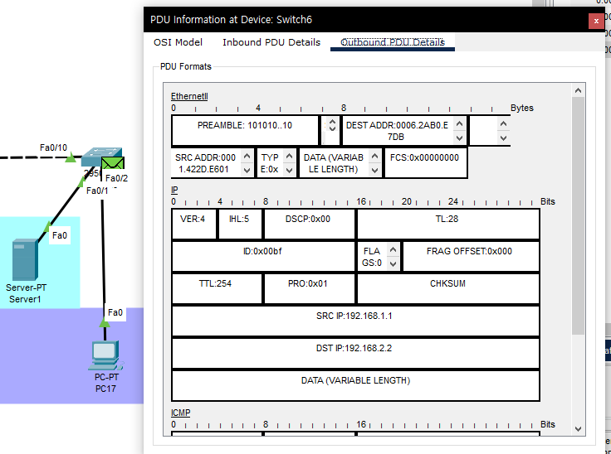Screen dimensions: 611x454
Task: Click the IHL:5 field
Action: [x=240, y=224]
